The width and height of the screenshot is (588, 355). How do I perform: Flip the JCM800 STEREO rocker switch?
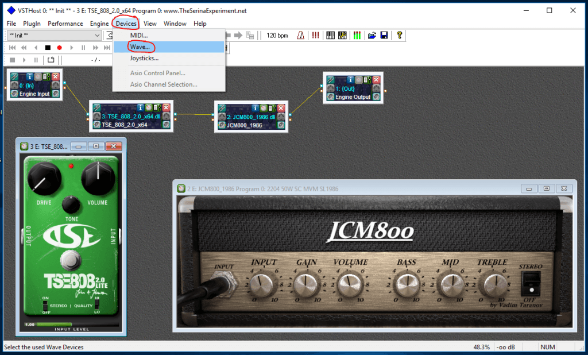(531, 284)
